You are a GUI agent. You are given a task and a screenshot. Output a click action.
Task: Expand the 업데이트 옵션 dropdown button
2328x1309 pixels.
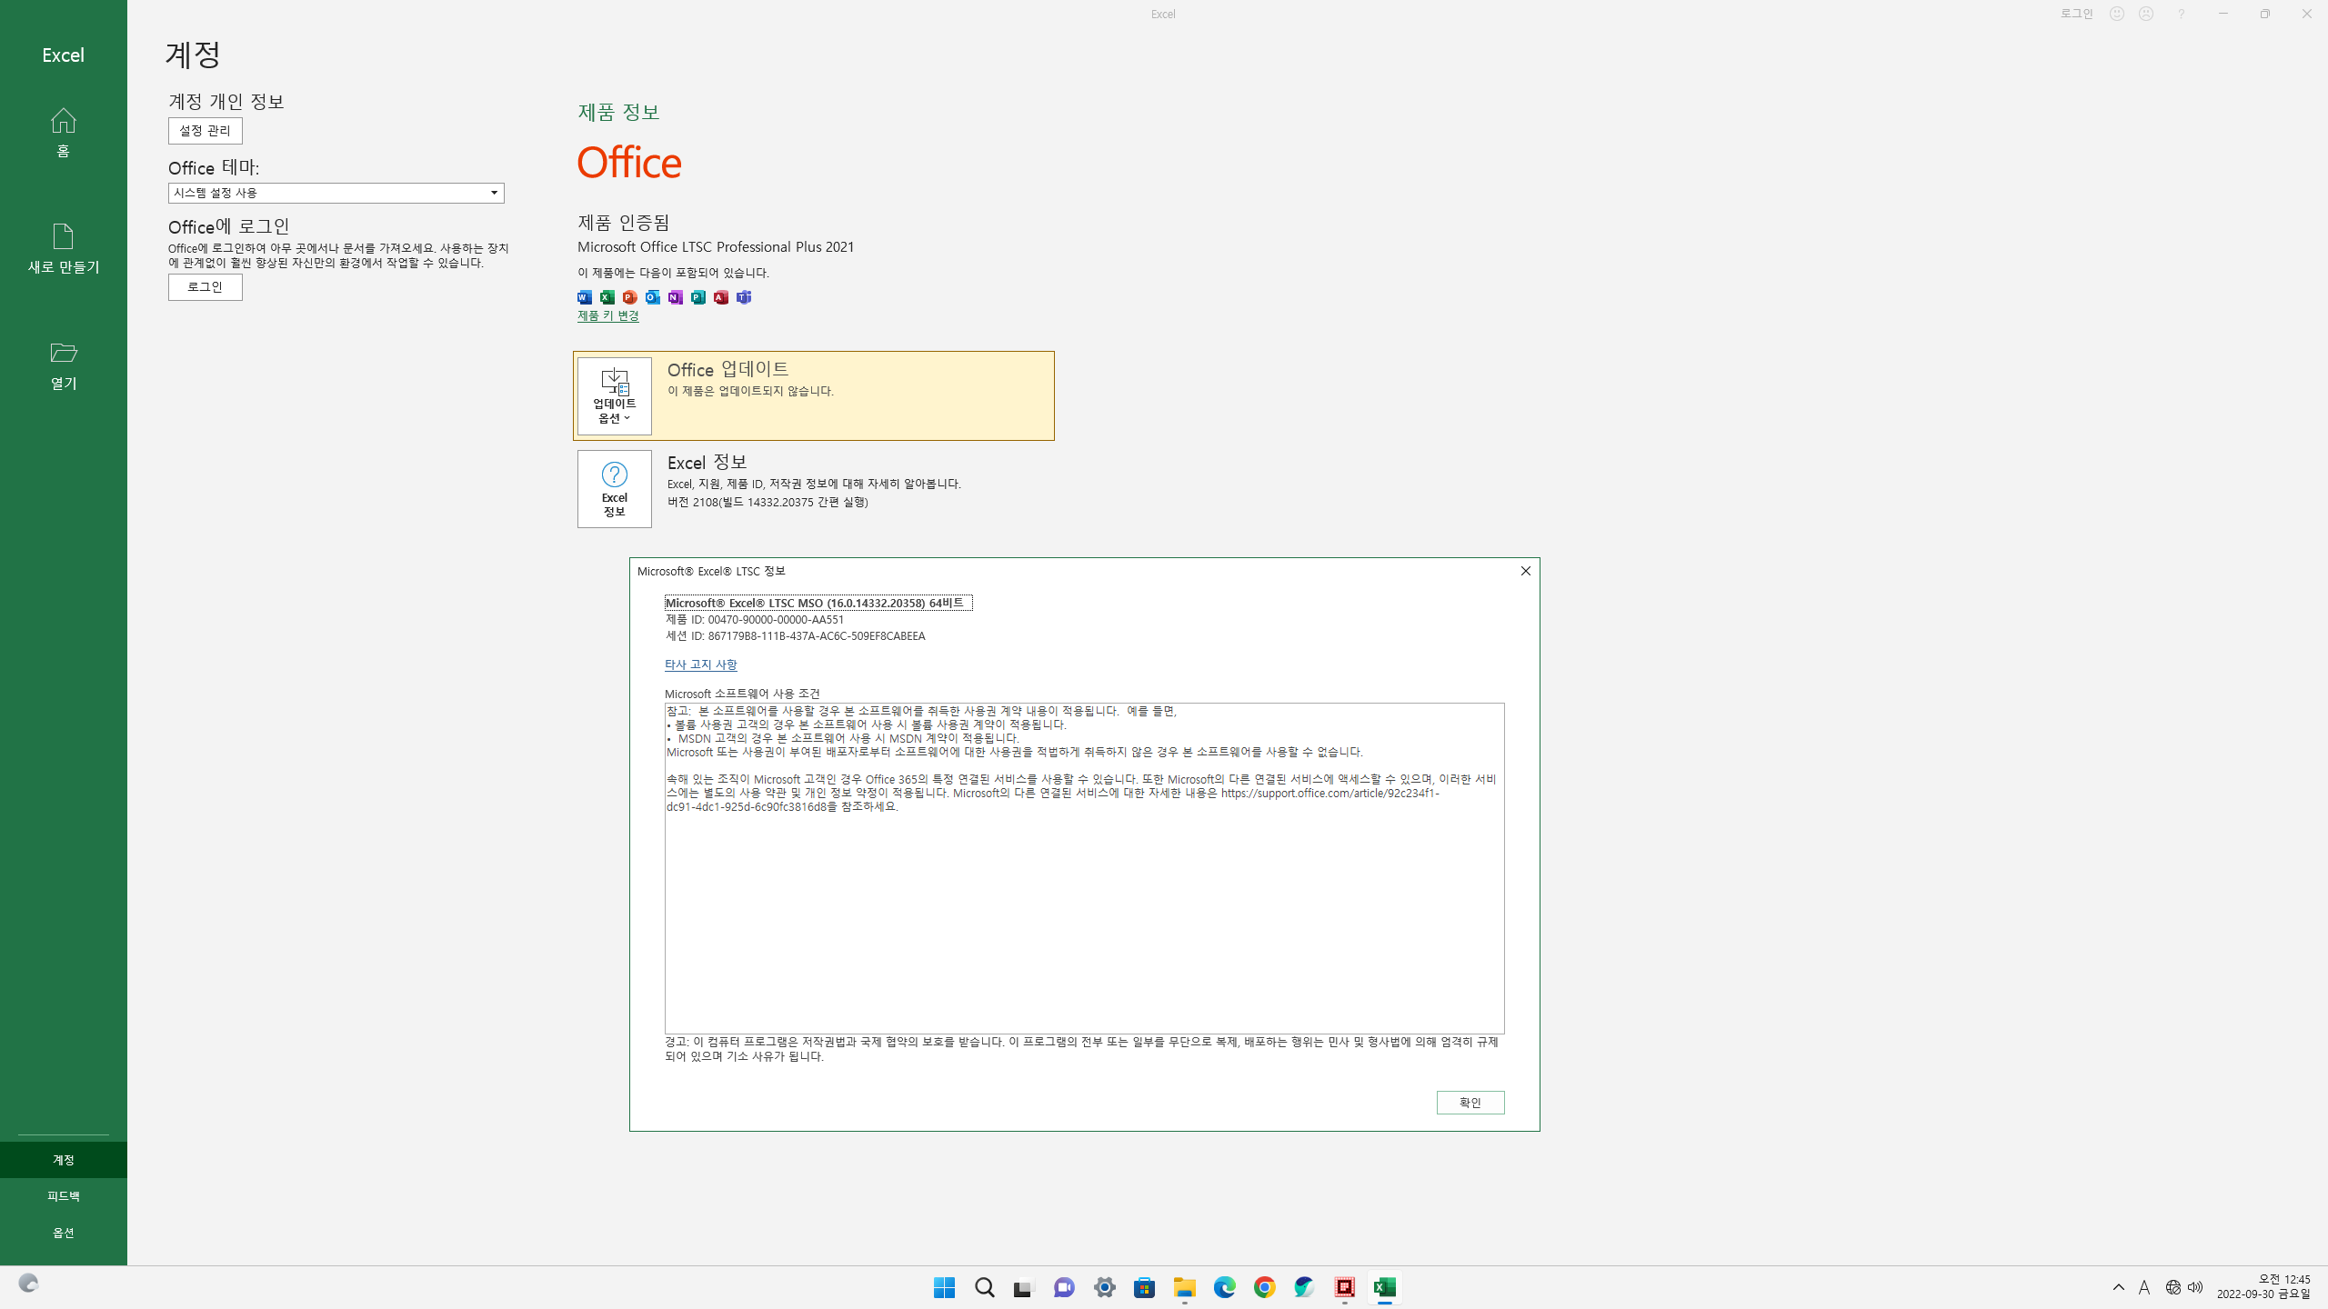click(614, 396)
